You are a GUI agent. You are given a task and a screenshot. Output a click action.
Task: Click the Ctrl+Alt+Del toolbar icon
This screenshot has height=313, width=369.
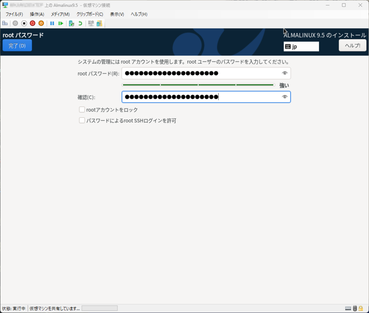click(x=5, y=23)
